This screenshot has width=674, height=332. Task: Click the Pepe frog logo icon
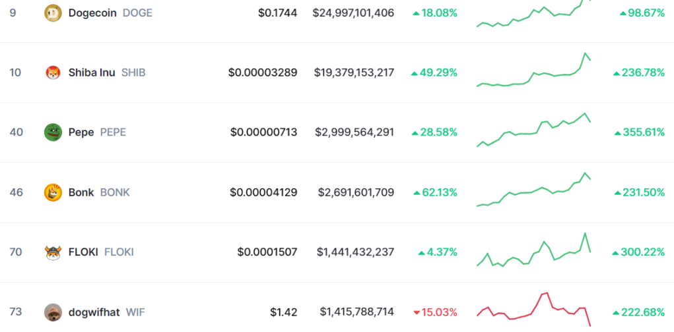click(x=53, y=132)
